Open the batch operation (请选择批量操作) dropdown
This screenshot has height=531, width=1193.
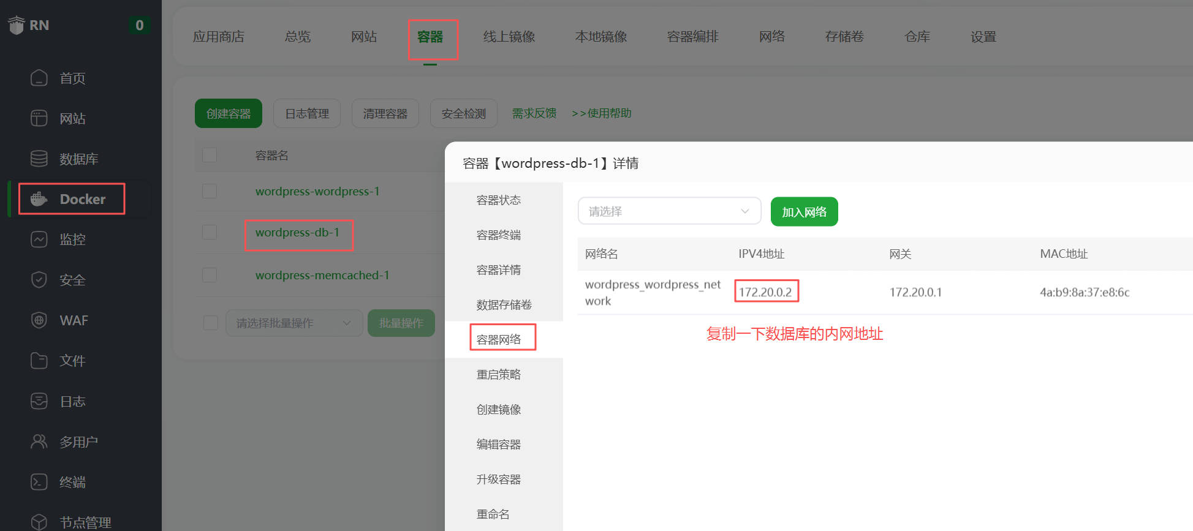click(x=294, y=323)
